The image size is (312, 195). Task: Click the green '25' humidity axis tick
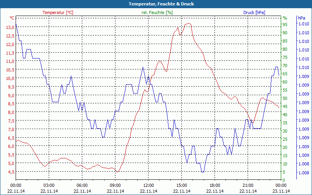(285, 139)
